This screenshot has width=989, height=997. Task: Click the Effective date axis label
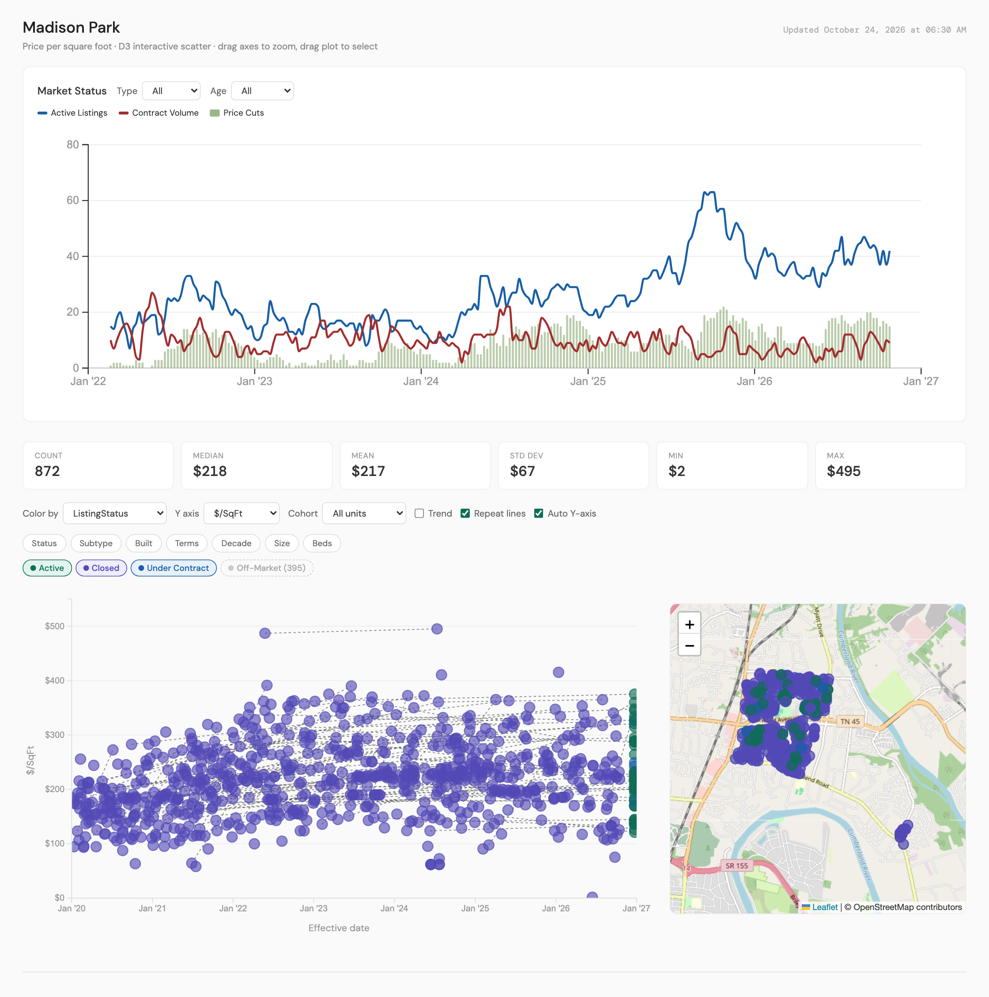tap(339, 928)
